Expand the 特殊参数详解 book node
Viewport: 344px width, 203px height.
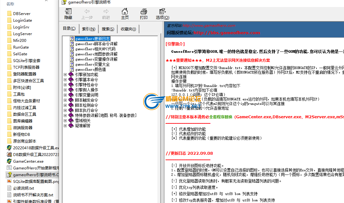(65, 115)
